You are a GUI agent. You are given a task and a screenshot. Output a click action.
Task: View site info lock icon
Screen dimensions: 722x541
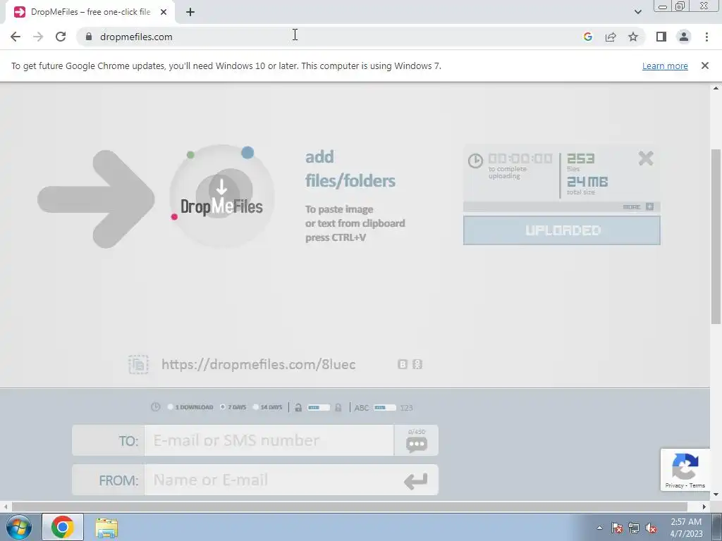point(89,37)
